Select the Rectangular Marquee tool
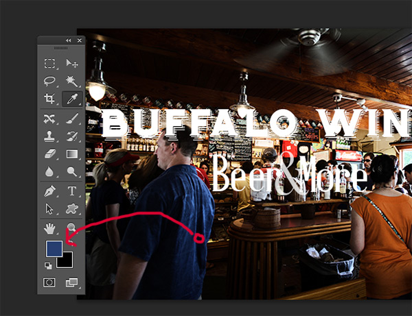This screenshot has height=316, width=412. point(49,64)
